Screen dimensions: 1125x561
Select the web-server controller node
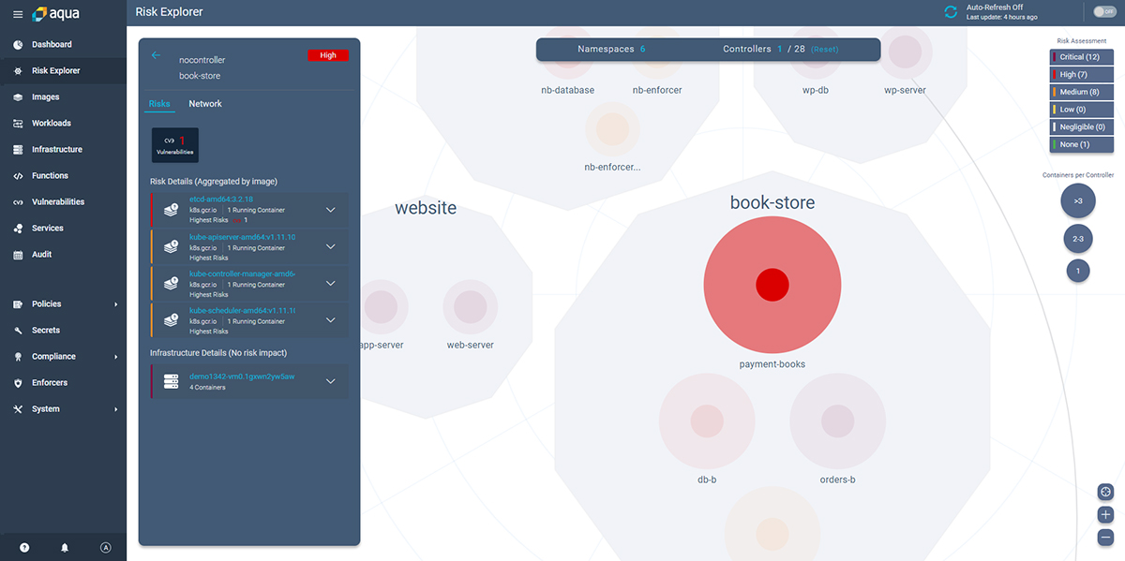coord(470,305)
